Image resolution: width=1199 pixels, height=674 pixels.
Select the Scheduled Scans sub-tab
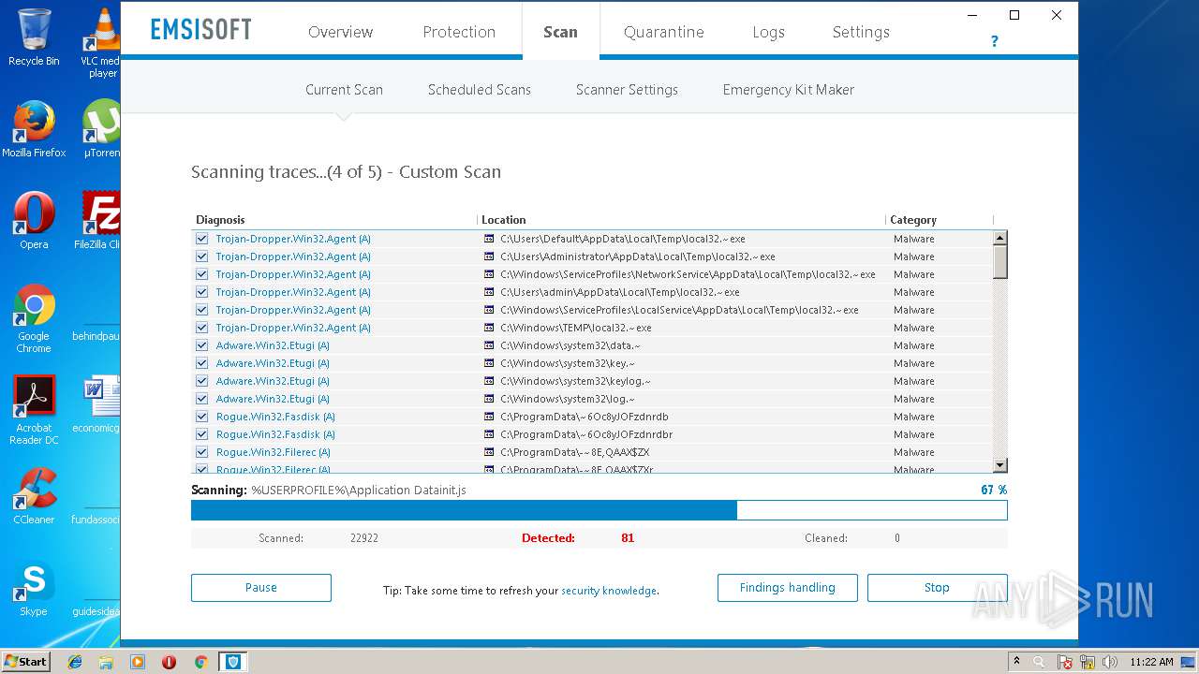point(480,90)
